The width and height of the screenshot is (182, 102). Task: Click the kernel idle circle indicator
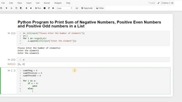[x=172, y=3]
